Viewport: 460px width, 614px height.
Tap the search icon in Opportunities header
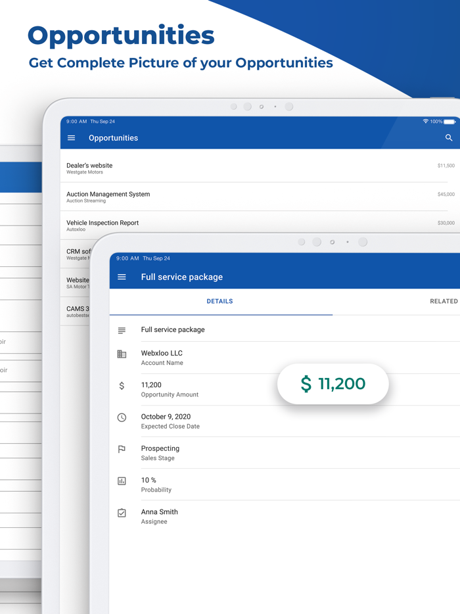449,138
